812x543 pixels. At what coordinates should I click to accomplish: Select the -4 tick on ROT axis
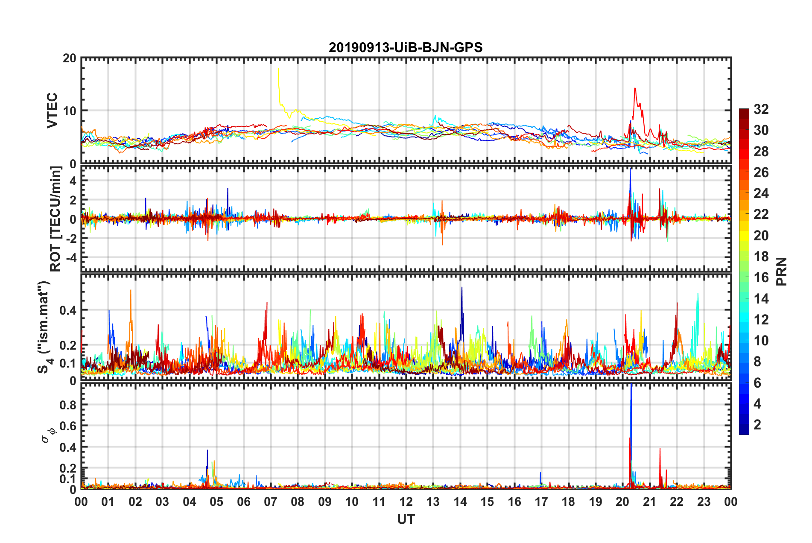pos(71,258)
